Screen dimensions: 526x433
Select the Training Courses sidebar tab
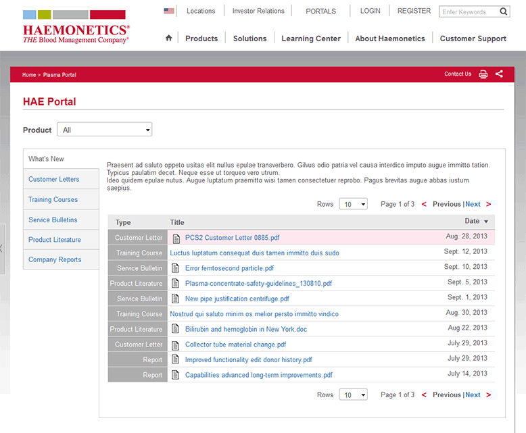click(61, 199)
